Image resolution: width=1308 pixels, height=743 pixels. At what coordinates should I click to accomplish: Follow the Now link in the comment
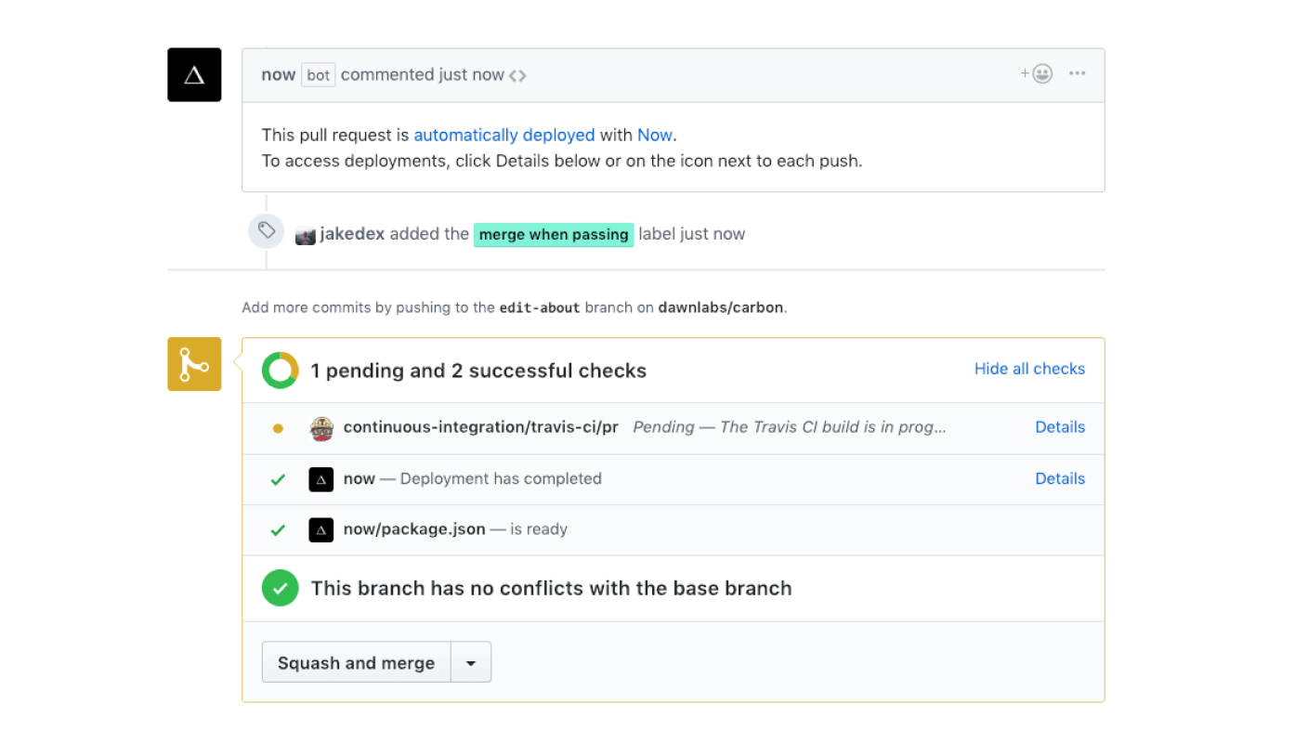coord(654,135)
